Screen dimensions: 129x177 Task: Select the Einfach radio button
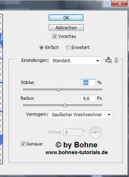pyautogui.click(x=41, y=48)
